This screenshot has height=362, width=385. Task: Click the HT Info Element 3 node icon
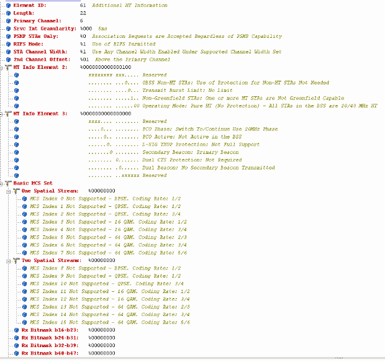8,114
